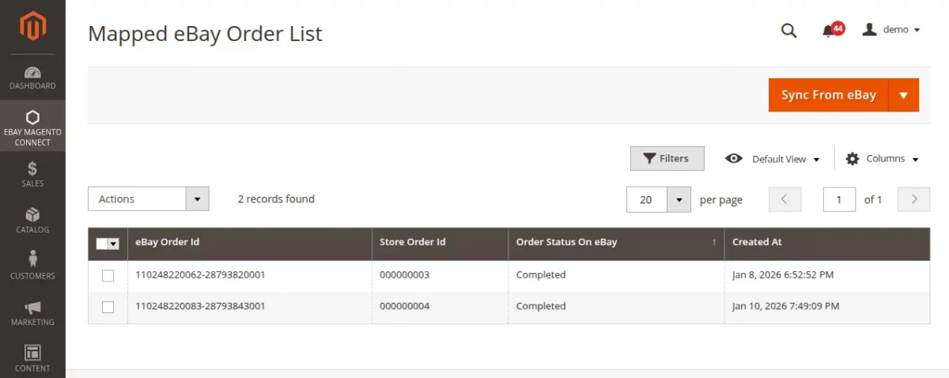Open eBay Magento Connect sidebar menu
The width and height of the screenshot is (949, 378).
(x=32, y=127)
